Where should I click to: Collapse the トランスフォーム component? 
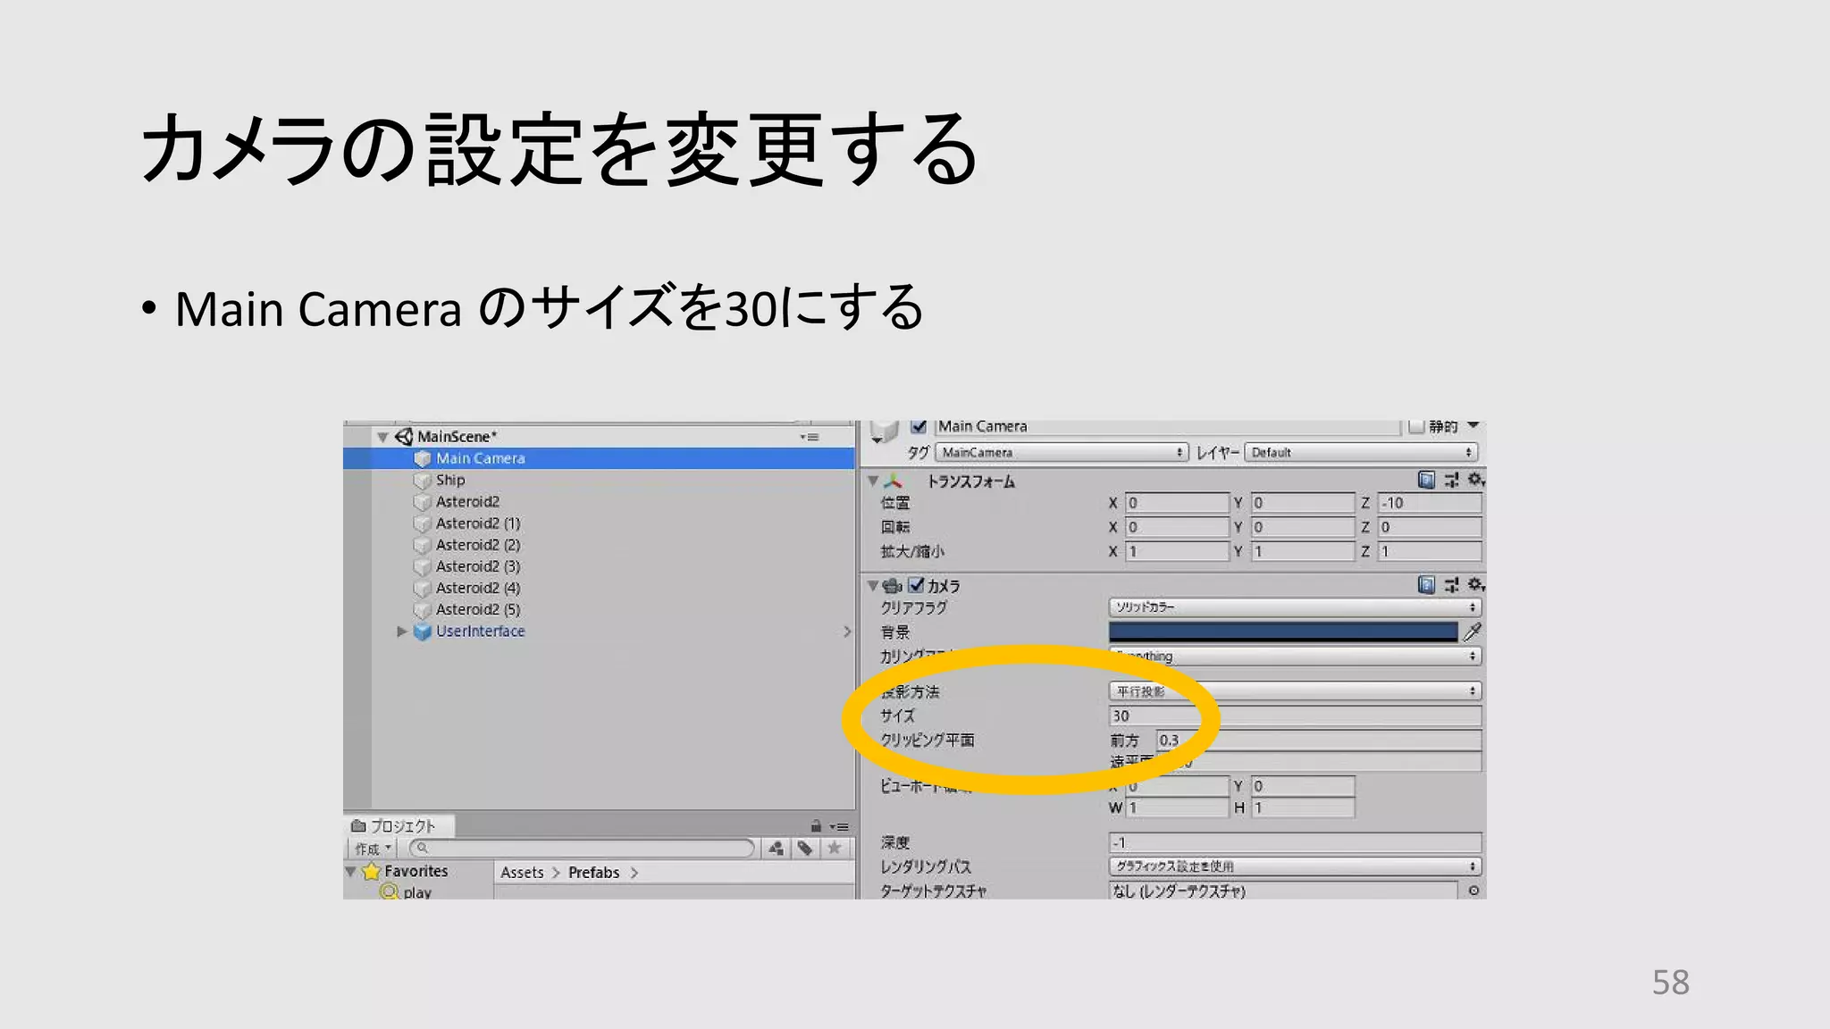(x=873, y=481)
